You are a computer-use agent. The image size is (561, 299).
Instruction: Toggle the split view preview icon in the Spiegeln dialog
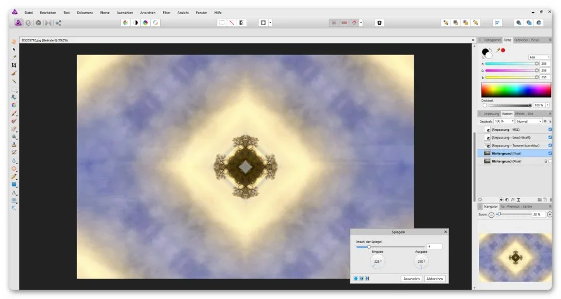coord(361,278)
